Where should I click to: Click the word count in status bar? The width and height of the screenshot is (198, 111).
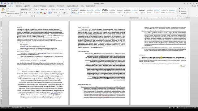(x=17, y=108)
